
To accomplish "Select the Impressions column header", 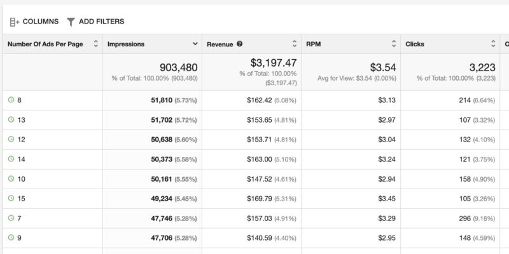I will [126, 44].
